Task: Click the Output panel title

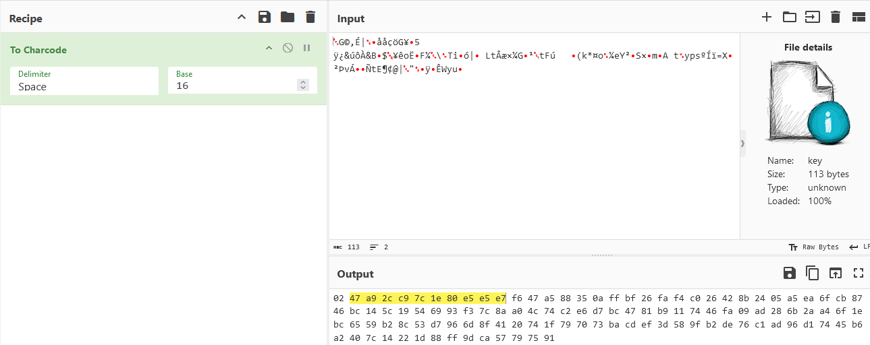Action: [x=355, y=274]
